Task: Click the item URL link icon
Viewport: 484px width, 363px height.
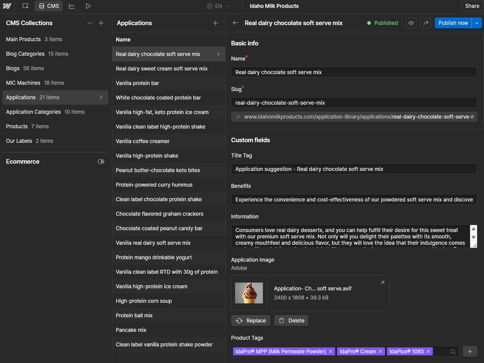Action: [238, 117]
